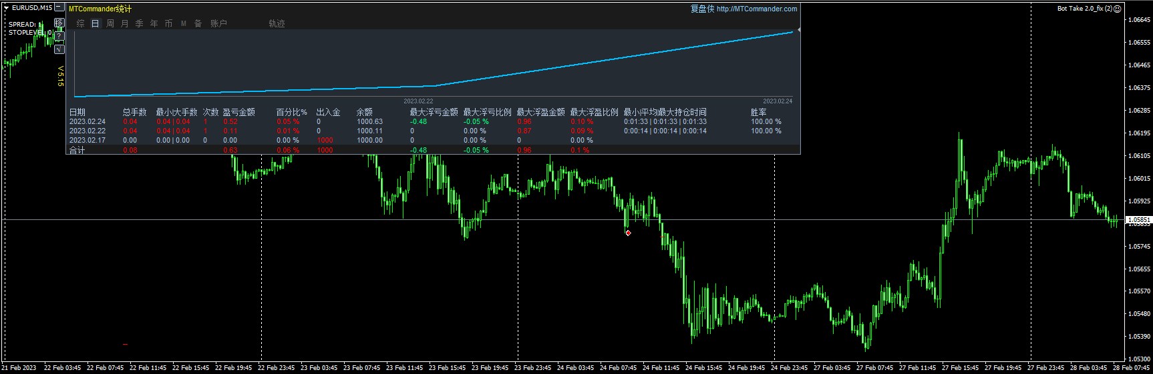1153x374 pixels.
Task: Click the red dash marker near bottom-left
Action: pos(125,344)
